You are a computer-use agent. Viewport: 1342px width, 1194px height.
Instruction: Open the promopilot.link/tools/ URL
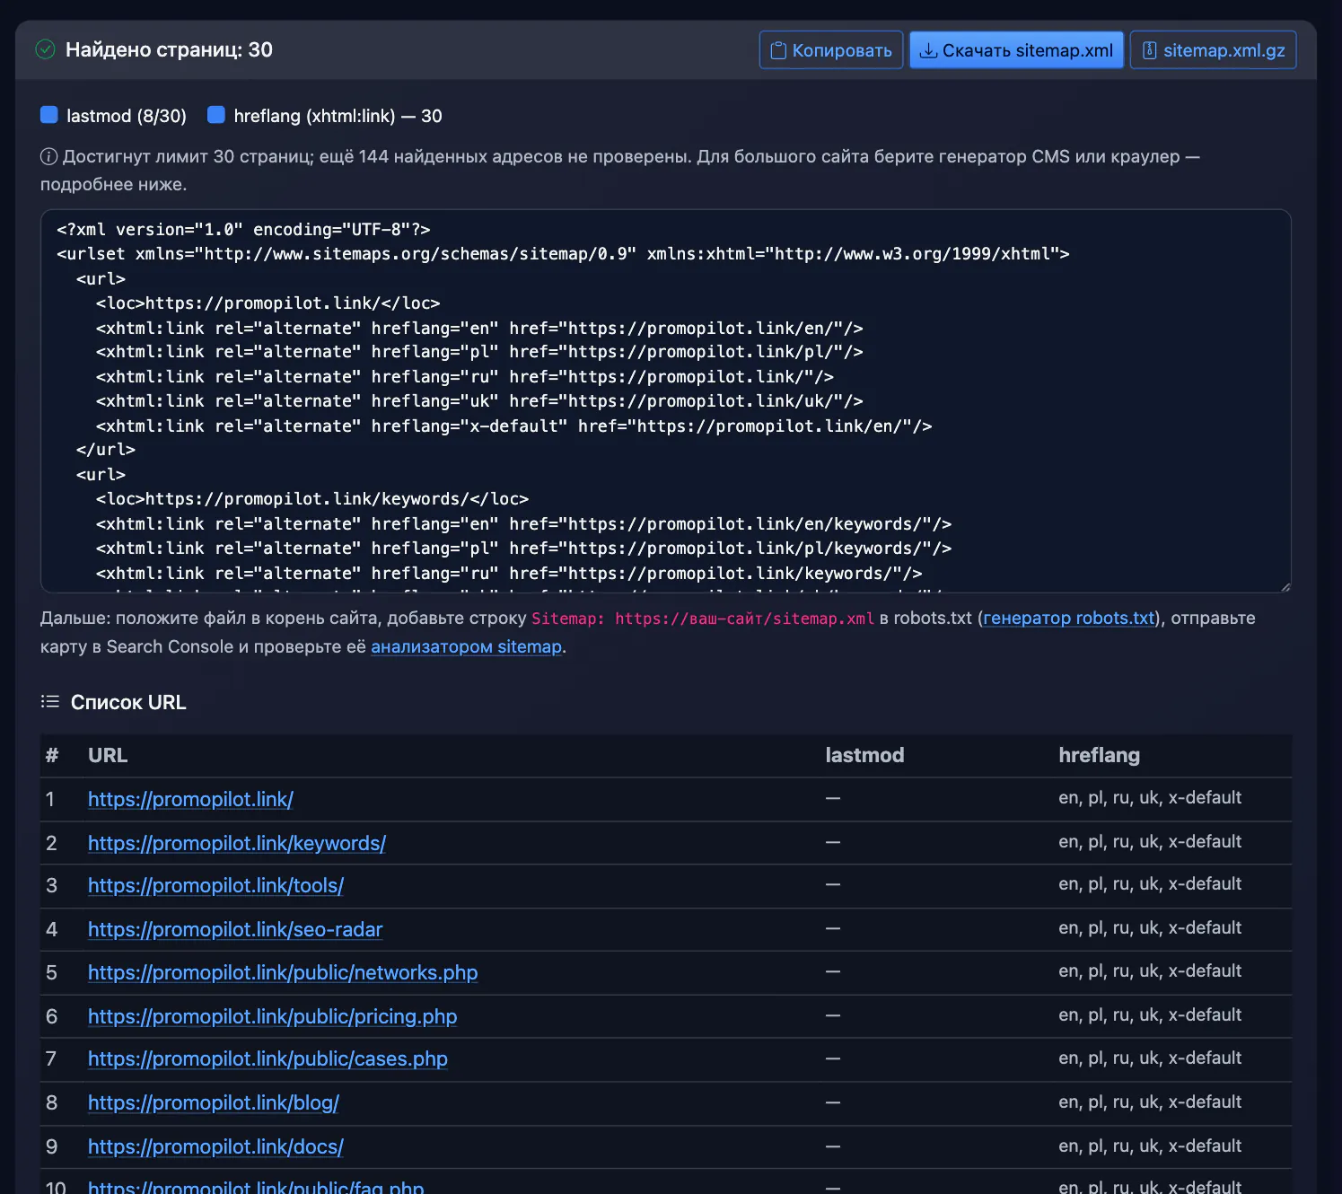215,885
